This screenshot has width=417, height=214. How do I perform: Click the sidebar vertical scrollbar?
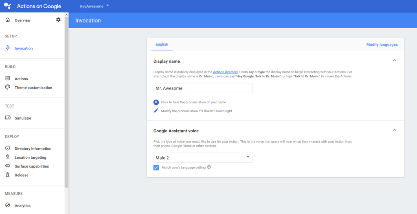pos(66,101)
